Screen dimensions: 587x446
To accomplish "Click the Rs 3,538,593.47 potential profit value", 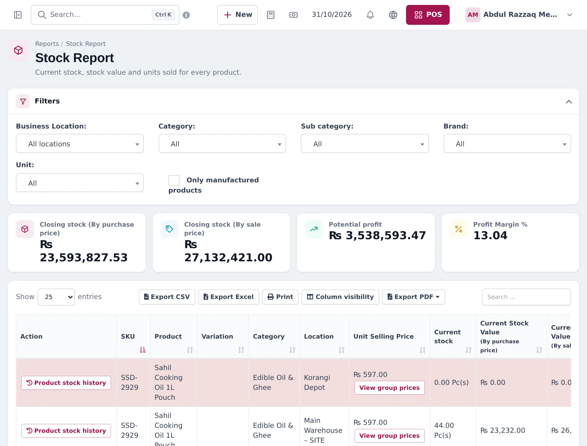I will coord(377,236).
